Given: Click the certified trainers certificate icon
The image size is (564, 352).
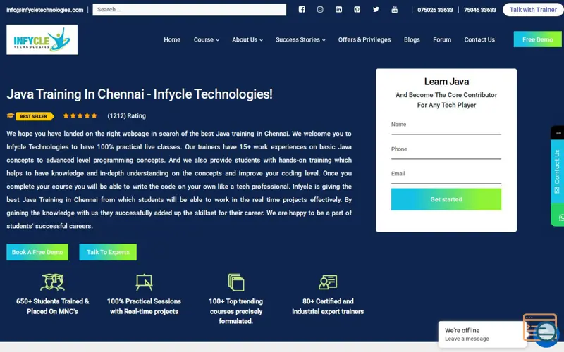Looking at the screenshot, I should coord(328,282).
